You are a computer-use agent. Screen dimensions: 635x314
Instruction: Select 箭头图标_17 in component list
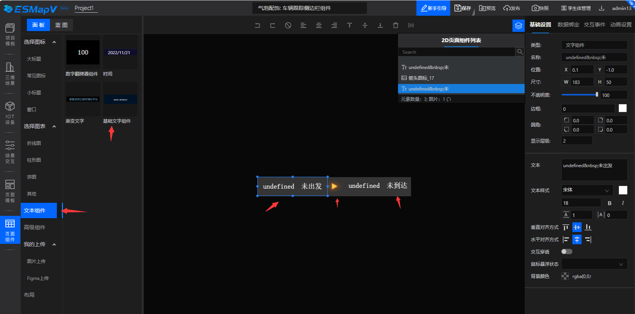pyautogui.click(x=421, y=78)
